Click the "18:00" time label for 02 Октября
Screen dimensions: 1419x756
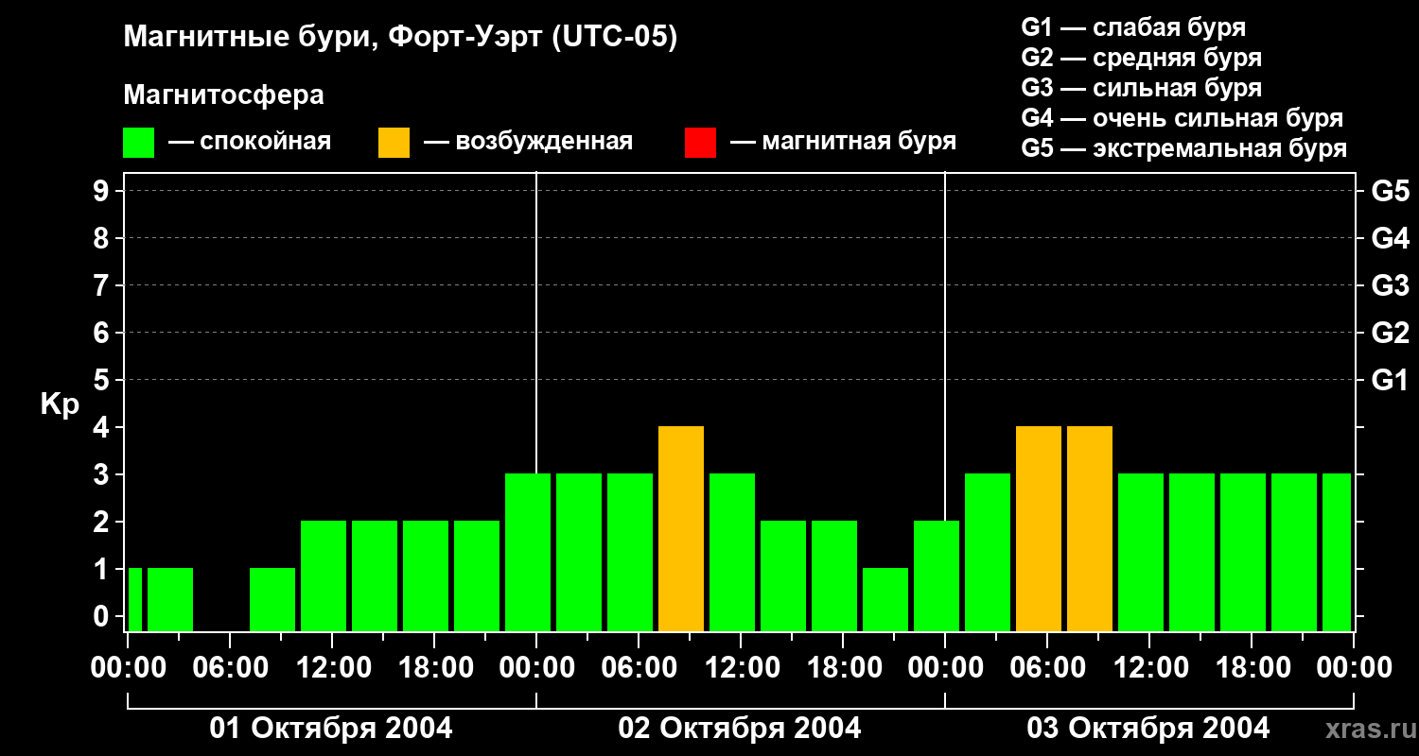[843, 668]
